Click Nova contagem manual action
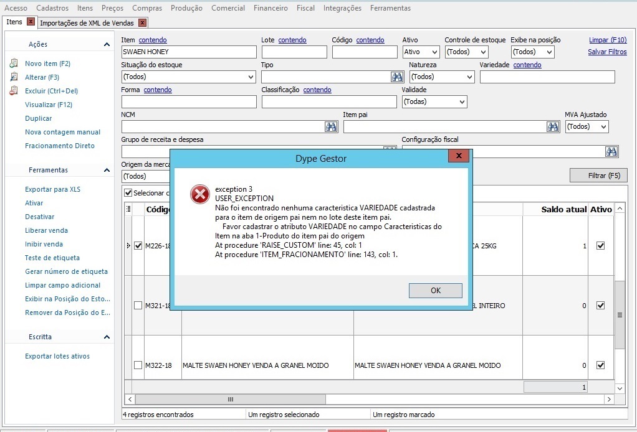Viewport: 637px width, 432px height. pyautogui.click(x=62, y=132)
